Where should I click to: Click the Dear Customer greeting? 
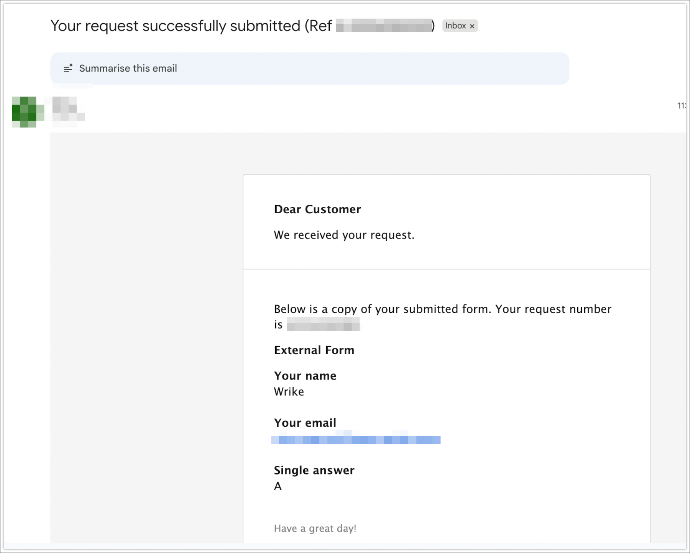317,209
